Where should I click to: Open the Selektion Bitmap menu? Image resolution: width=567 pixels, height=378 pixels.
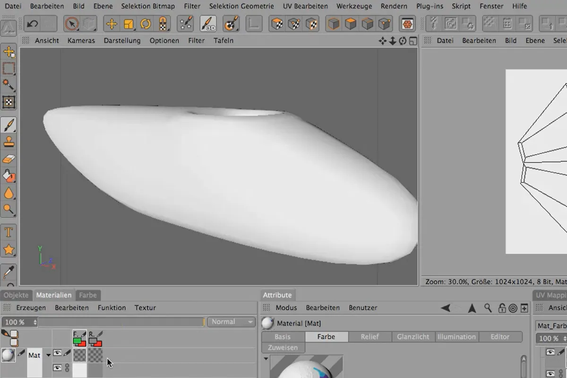(x=148, y=6)
